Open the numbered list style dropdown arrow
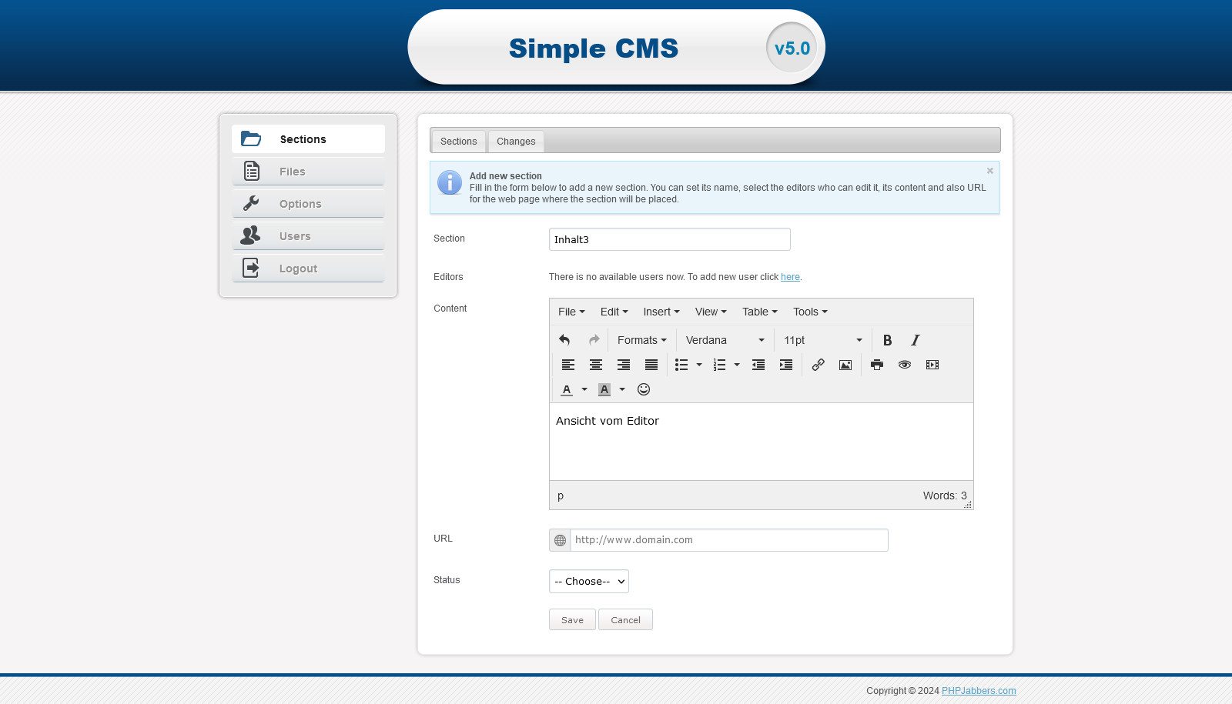Image resolution: width=1232 pixels, height=704 pixels. tap(737, 365)
